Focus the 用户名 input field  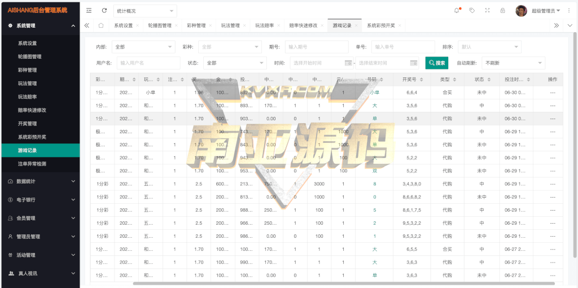pyautogui.click(x=148, y=63)
